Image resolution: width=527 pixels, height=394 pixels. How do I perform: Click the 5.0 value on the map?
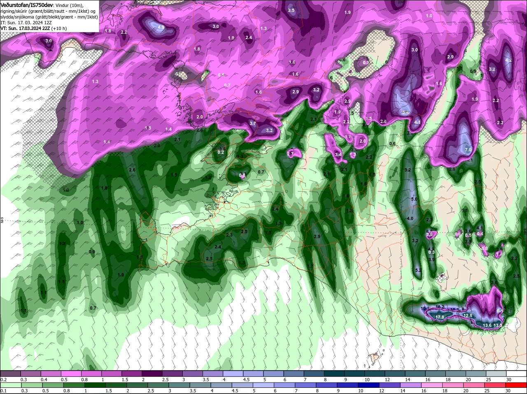(x=414, y=199)
